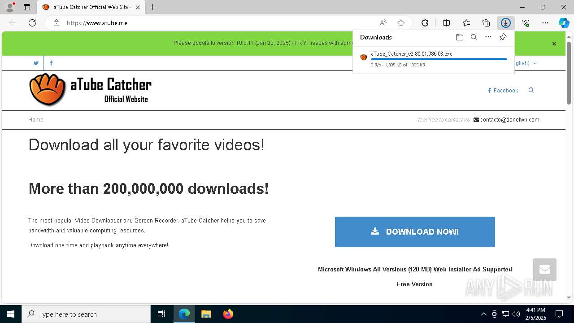Close the aTube Catcher browser tab

click(138, 7)
